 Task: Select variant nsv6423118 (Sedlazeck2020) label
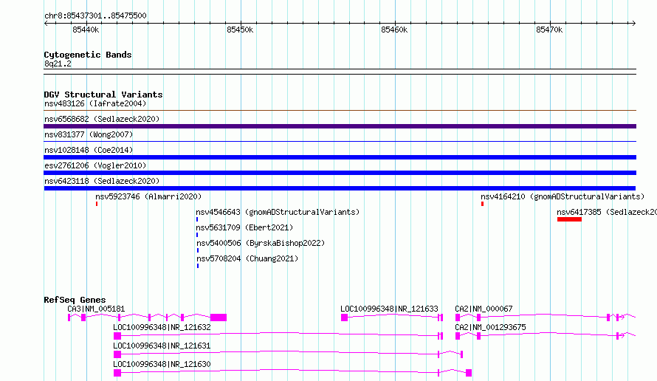coord(102,181)
